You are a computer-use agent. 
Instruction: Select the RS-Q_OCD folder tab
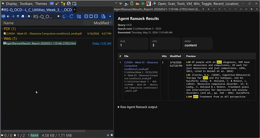click(37, 10)
